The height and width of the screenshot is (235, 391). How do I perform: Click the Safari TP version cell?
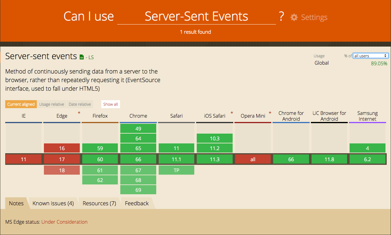click(176, 170)
